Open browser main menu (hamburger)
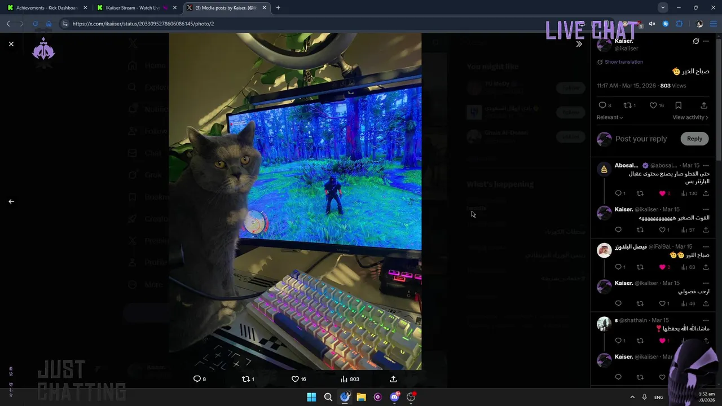Viewport: 722px width, 406px height. pos(713,24)
